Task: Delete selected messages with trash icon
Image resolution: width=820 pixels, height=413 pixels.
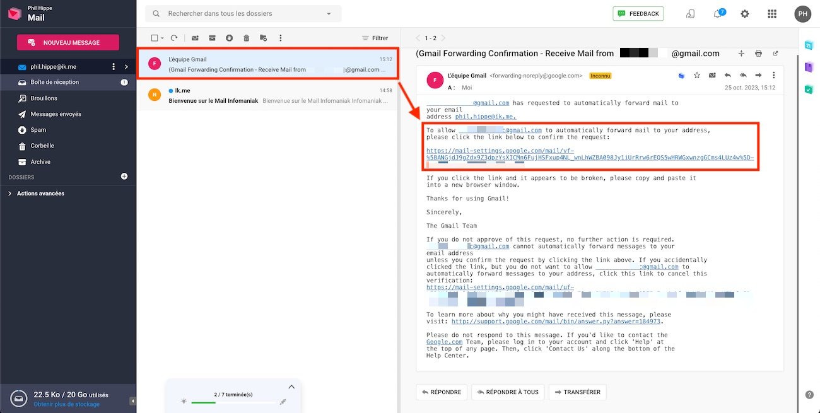Action: click(x=247, y=38)
